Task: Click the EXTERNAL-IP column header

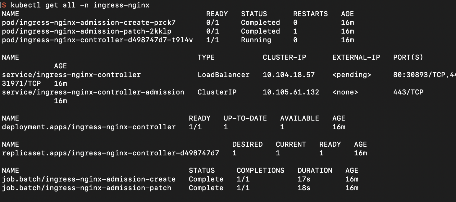Action: point(356,57)
